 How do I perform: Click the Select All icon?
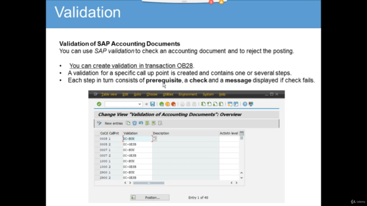(x=147, y=123)
